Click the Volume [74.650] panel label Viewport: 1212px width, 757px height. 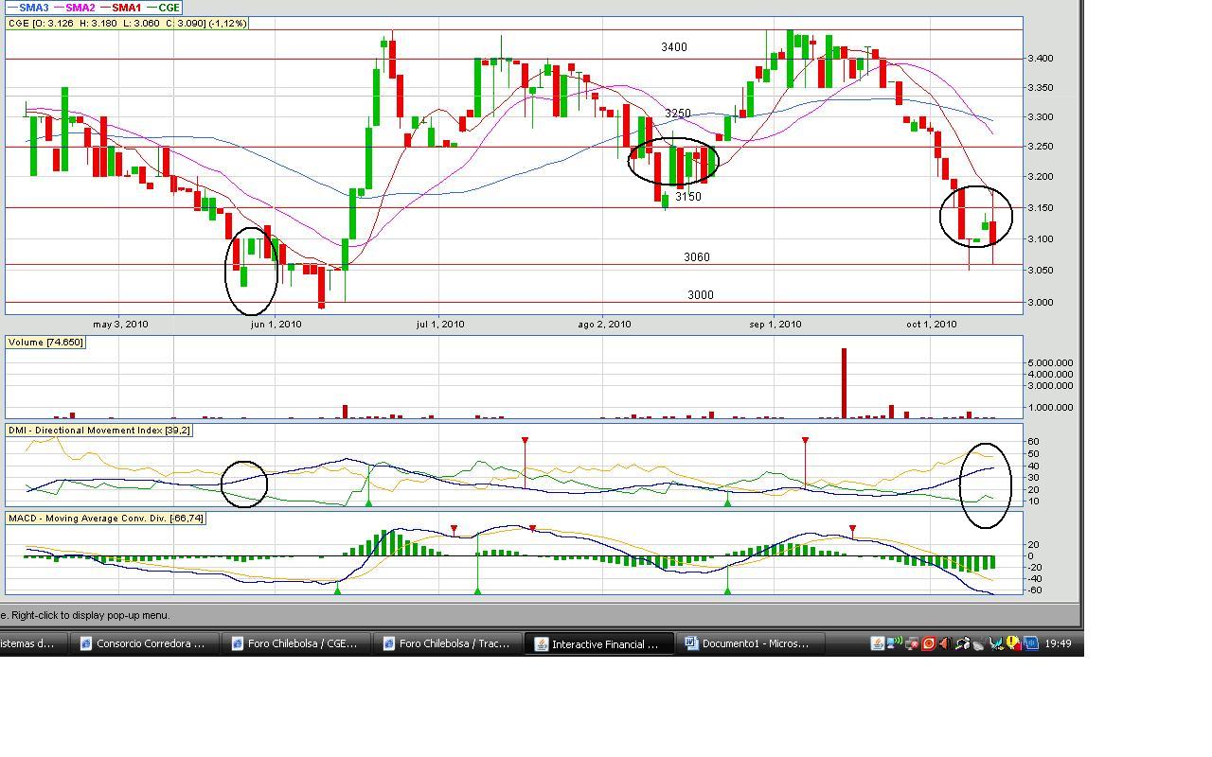coord(45,342)
